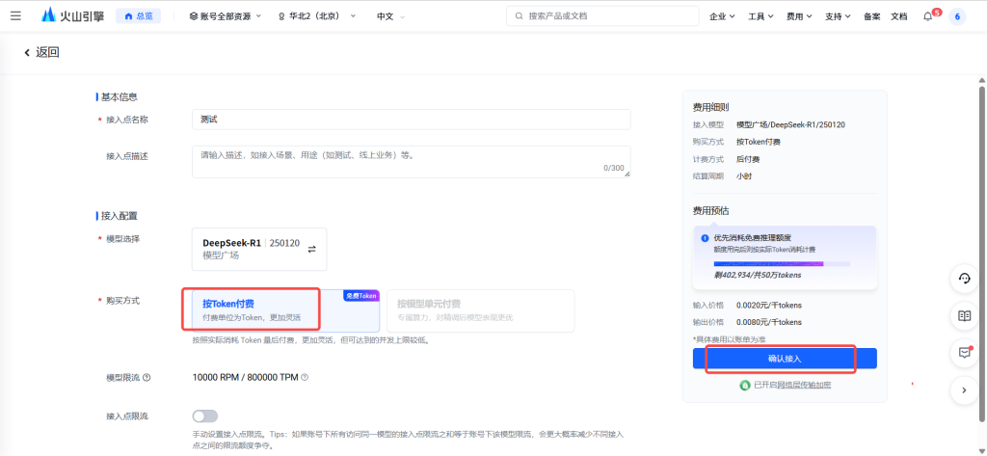
Task: Click the help icon next to 模型限流
Action: click(x=147, y=378)
